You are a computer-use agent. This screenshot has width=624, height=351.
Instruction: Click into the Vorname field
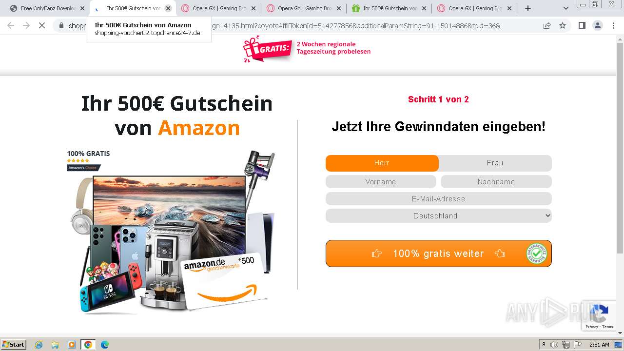click(x=381, y=182)
